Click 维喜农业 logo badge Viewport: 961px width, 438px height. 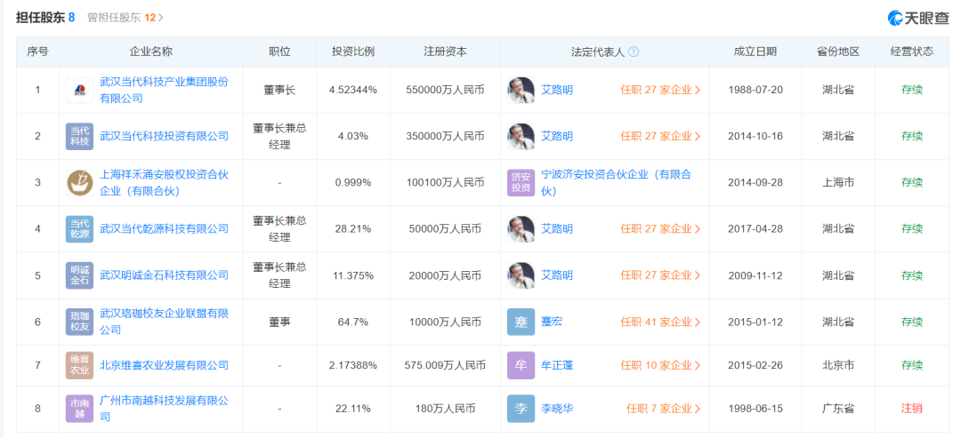pos(79,365)
